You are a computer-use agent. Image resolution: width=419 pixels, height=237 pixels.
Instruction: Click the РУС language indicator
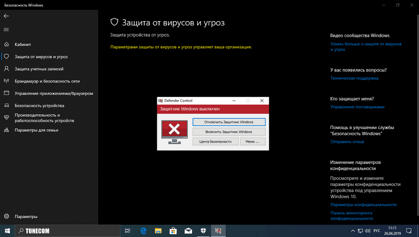point(377,231)
